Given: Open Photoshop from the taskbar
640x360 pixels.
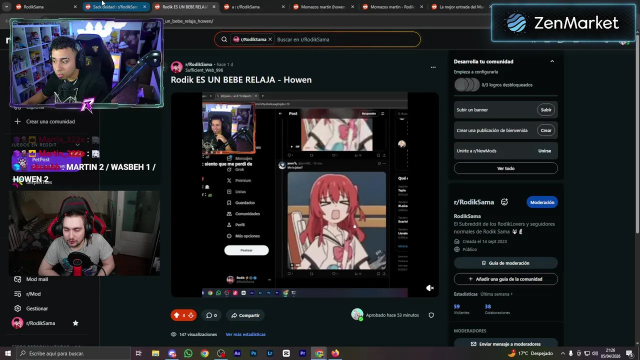Looking at the screenshot, I should point(253,353).
